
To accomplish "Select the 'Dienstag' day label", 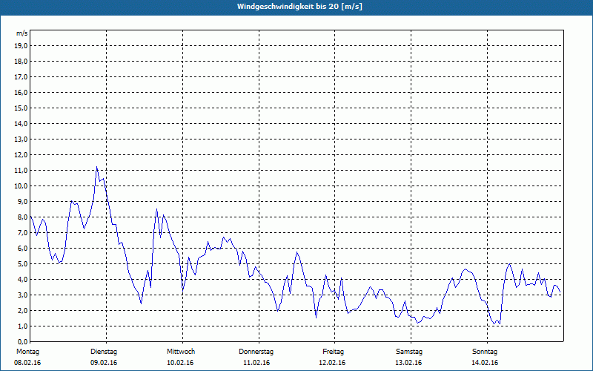I will 104,352.
